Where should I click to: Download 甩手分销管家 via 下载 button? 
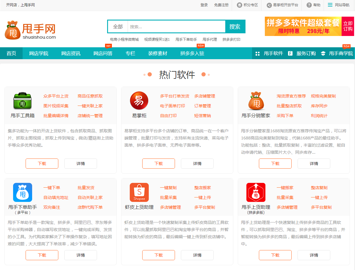point(275,164)
